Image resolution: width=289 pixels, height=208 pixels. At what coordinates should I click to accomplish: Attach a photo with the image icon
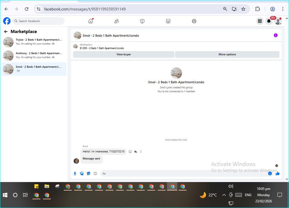coord(82,174)
